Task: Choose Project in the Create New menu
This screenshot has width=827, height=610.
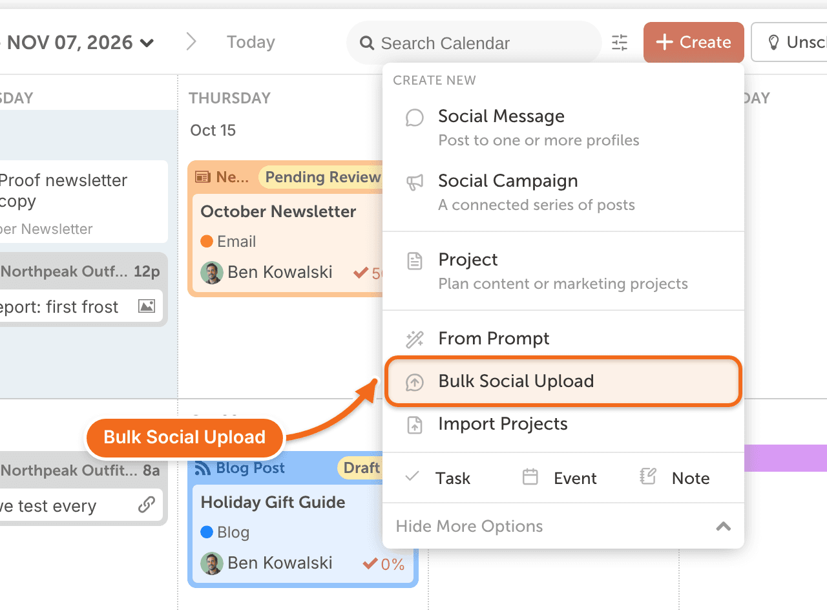Action: [x=563, y=271]
